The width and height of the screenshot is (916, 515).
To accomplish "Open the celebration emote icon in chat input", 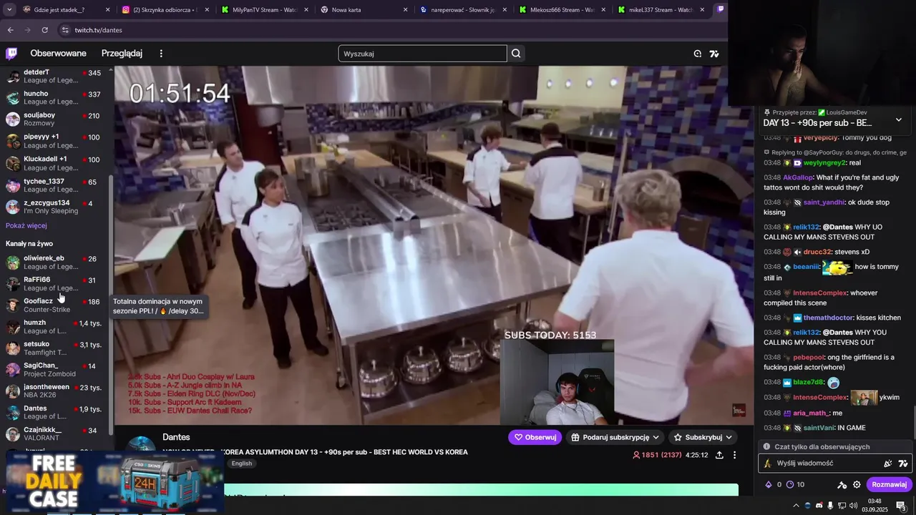I will pos(887,463).
